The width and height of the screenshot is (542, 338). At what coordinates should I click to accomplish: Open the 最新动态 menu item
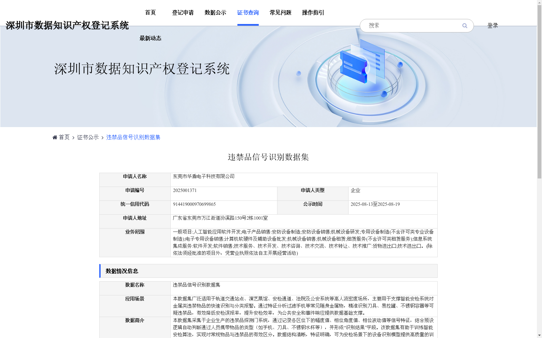click(150, 38)
